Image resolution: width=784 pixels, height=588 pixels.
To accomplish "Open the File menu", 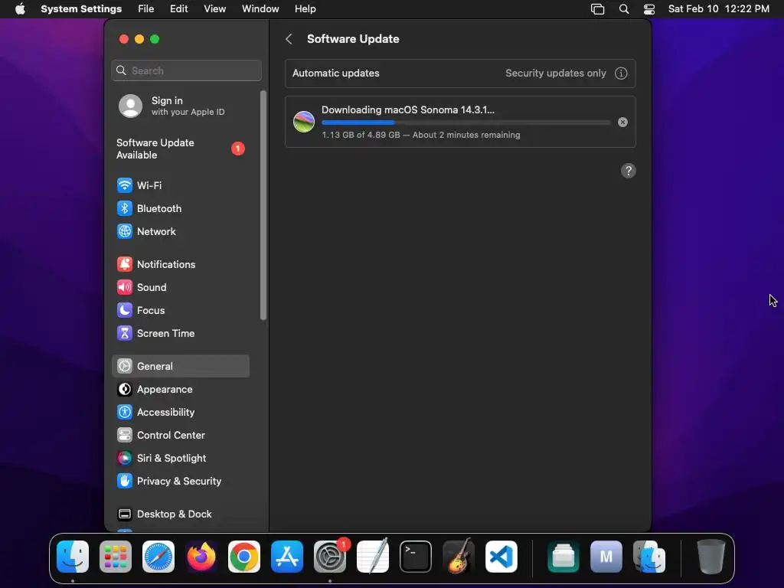I will click(x=146, y=9).
